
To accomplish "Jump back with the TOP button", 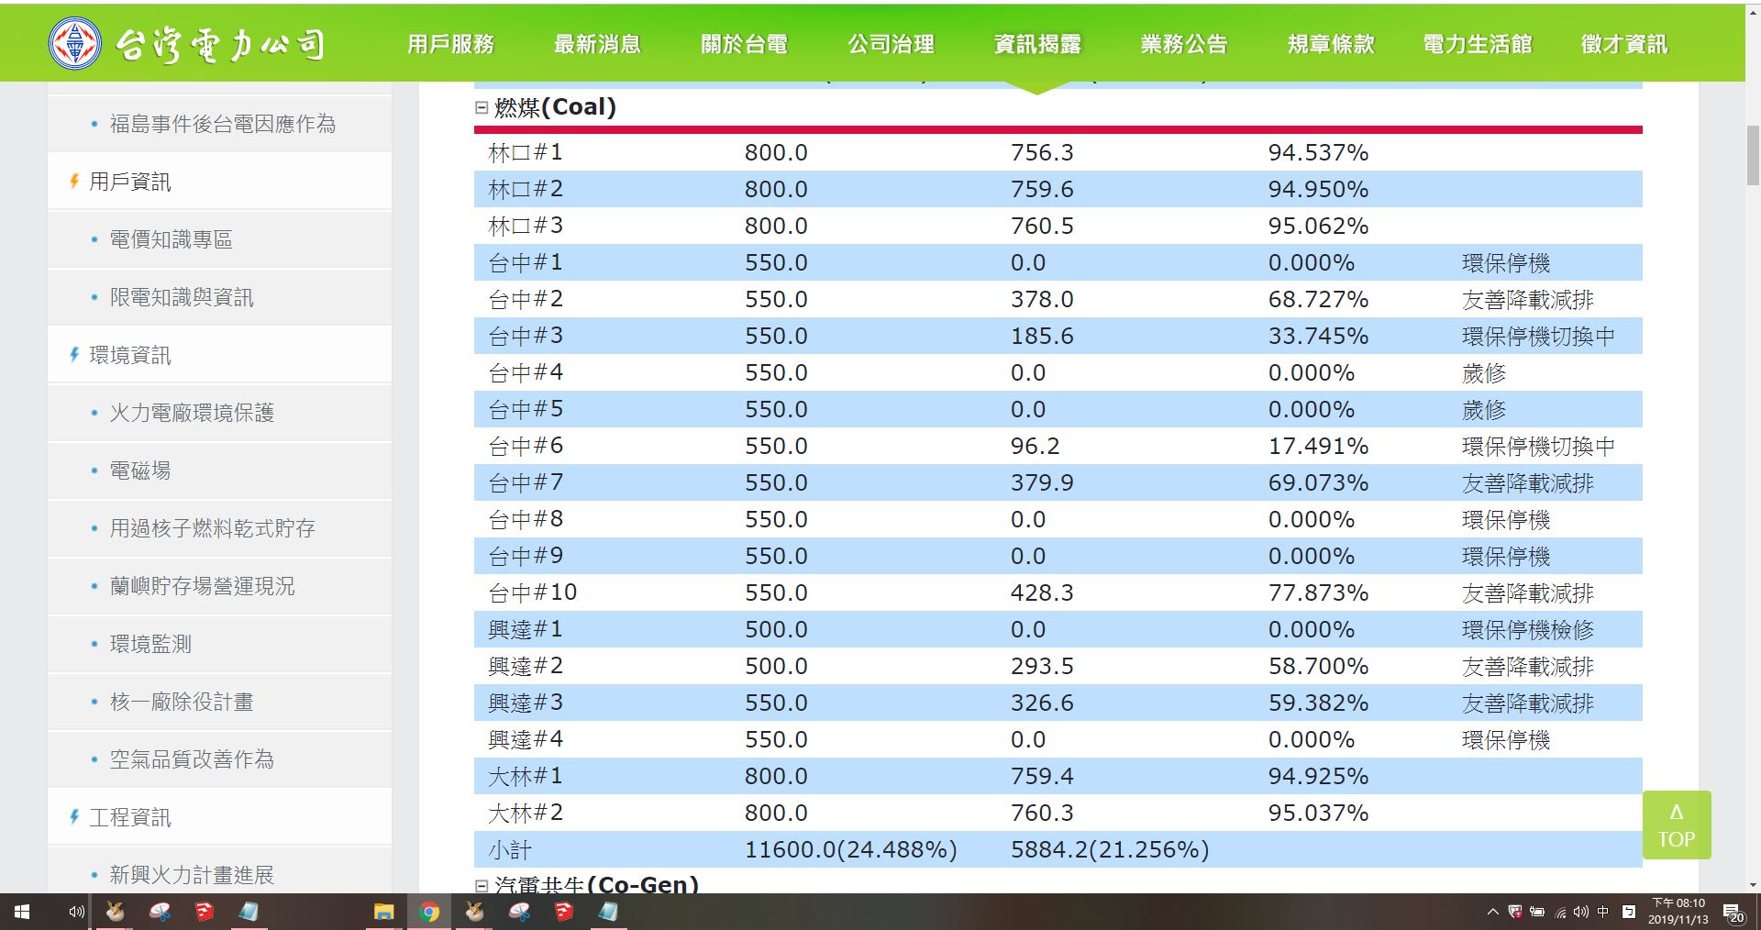I will (1677, 825).
